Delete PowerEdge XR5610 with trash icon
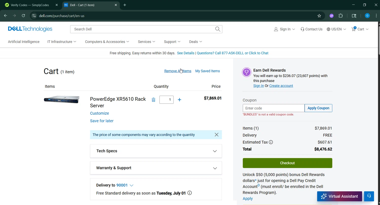The image size is (380, 205). (x=153, y=100)
